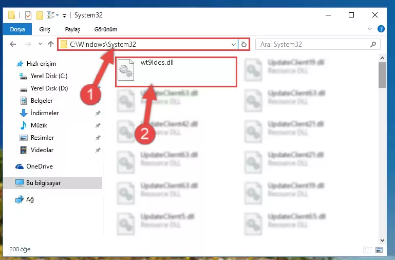
Task: Open Help with the question mark icon
Action: 381,29
